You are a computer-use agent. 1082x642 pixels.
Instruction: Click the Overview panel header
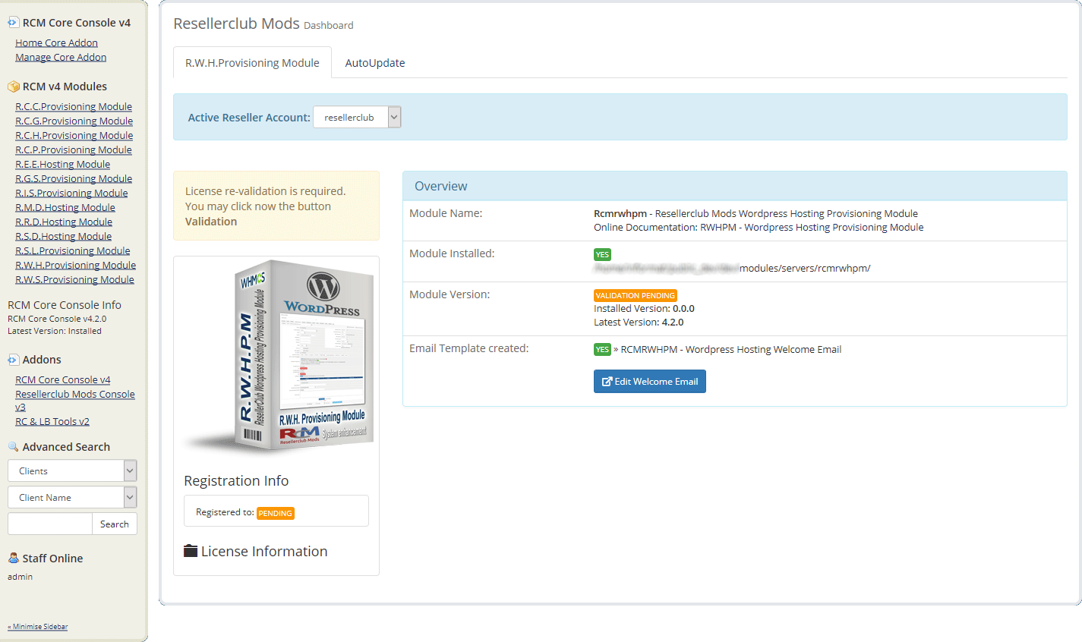pos(735,186)
